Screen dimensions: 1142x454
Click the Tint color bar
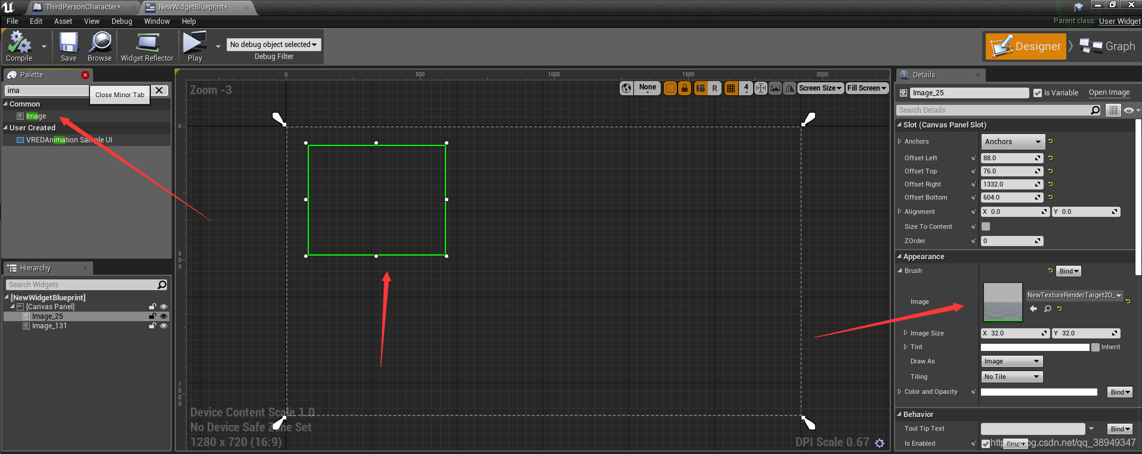pyautogui.click(x=1035, y=347)
